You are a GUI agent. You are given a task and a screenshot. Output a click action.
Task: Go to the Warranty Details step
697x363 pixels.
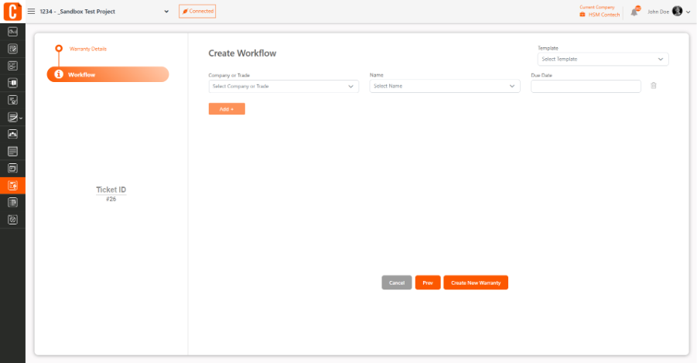pyautogui.click(x=87, y=49)
